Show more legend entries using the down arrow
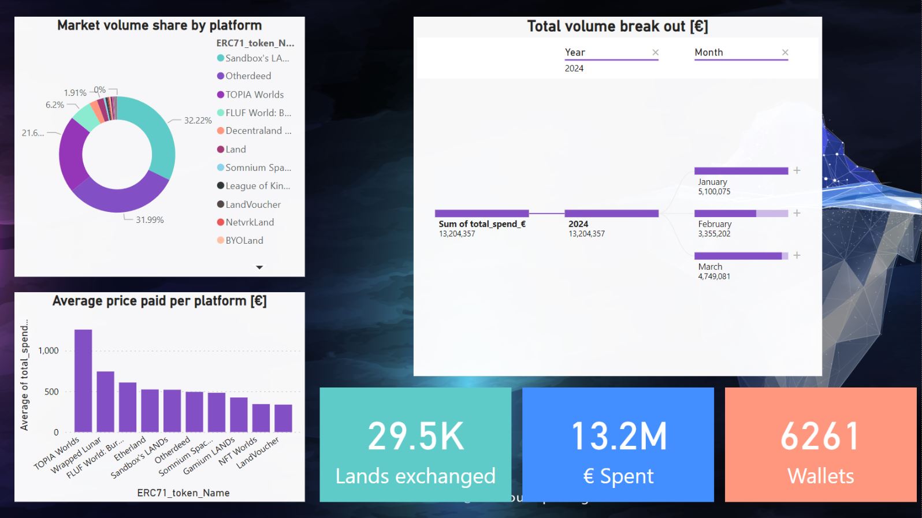The height and width of the screenshot is (518, 922). 259,267
